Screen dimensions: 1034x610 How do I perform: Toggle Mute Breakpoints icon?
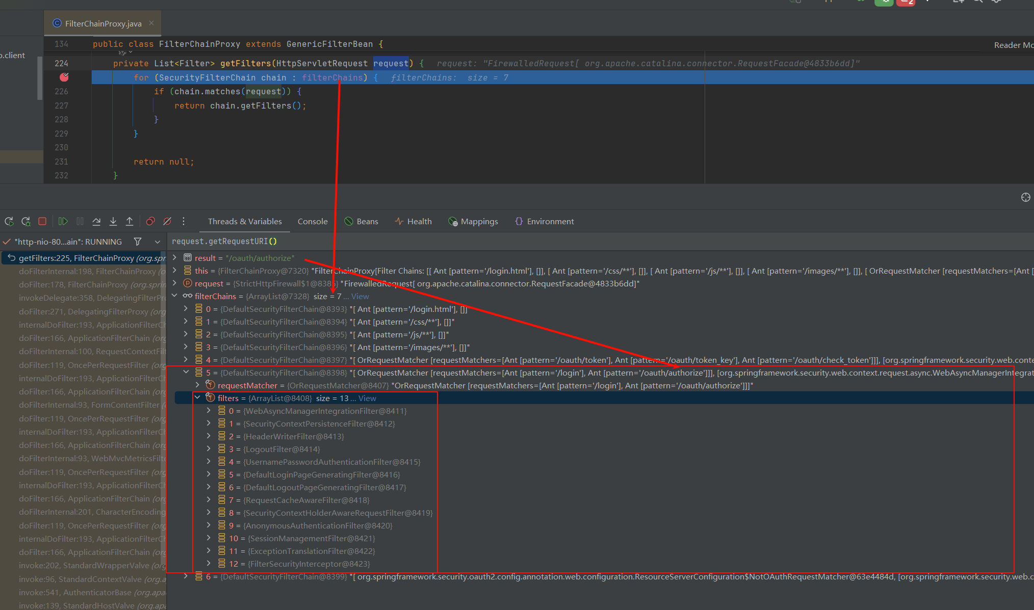(x=167, y=221)
